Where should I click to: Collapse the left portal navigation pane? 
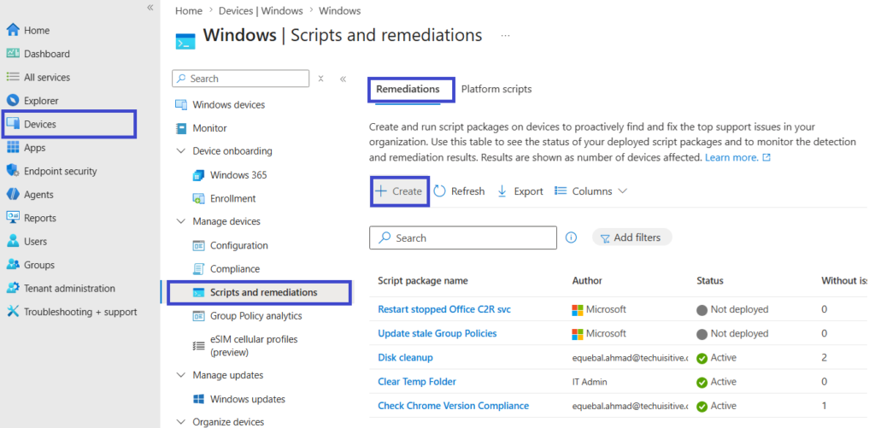(x=150, y=7)
